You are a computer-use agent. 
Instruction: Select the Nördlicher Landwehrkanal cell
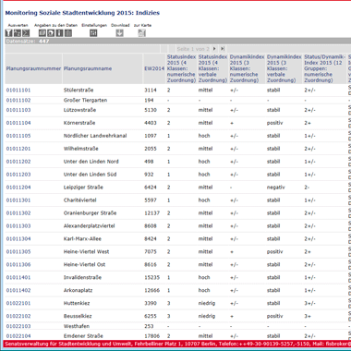95,136
